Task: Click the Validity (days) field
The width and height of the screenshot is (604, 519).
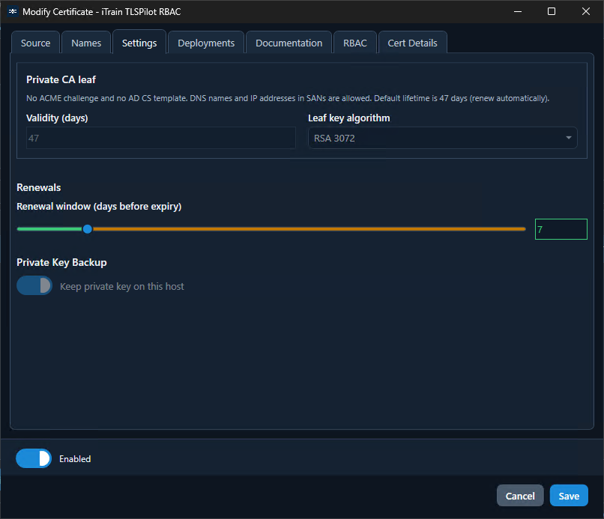Action: click(x=161, y=138)
